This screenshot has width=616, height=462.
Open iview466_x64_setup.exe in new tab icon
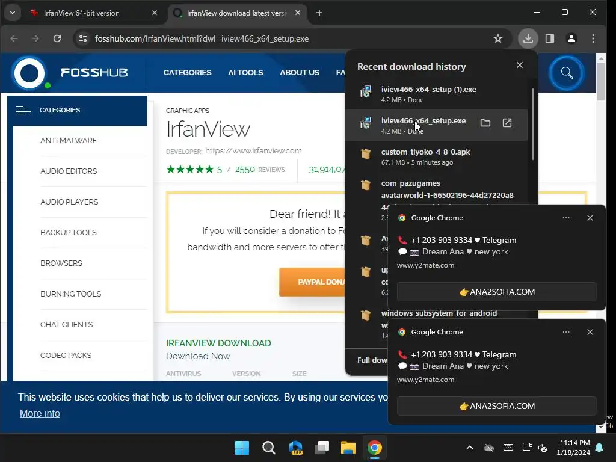[x=507, y=123]
